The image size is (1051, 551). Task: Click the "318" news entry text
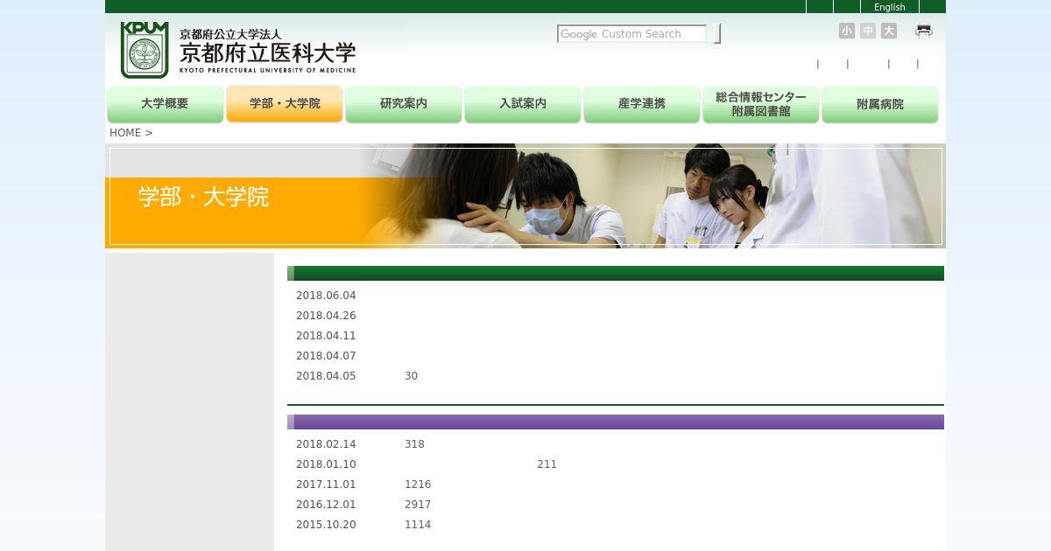414,444
